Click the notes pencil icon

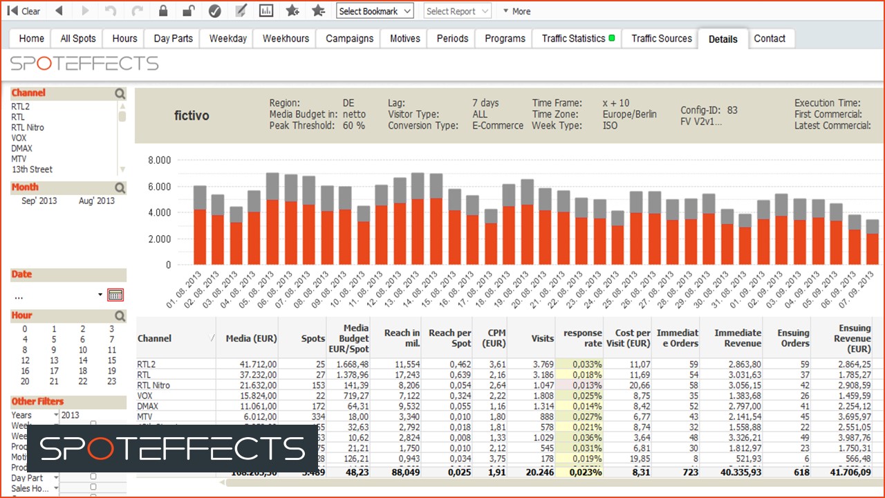[x=241, y=11]
